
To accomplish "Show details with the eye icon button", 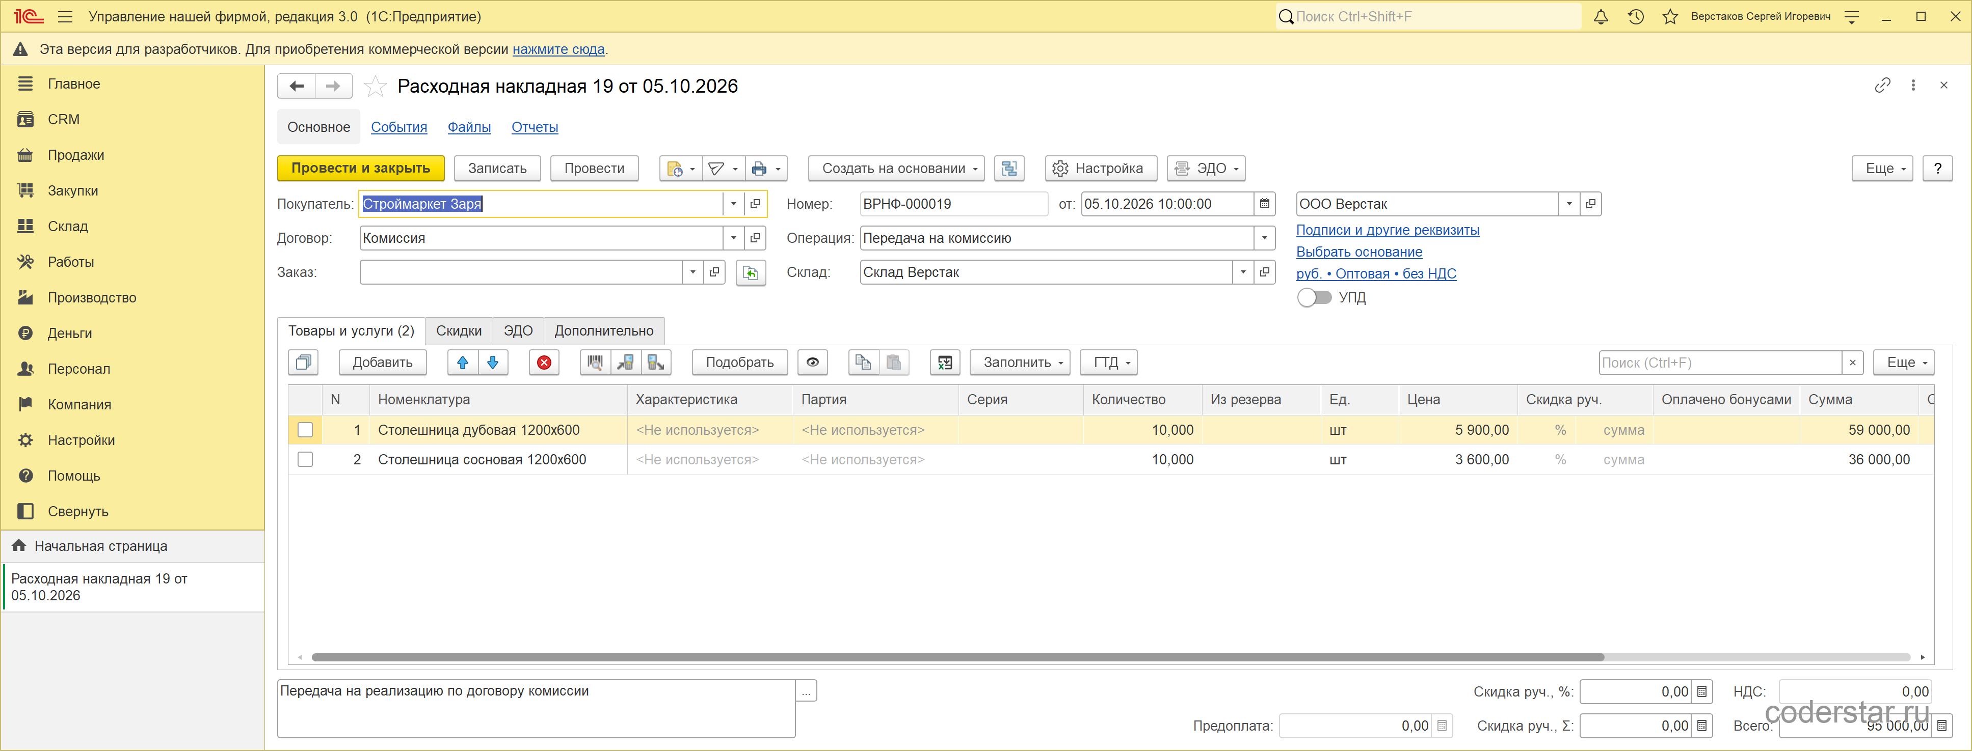I will pyautogui.click(x=813, y=363).
